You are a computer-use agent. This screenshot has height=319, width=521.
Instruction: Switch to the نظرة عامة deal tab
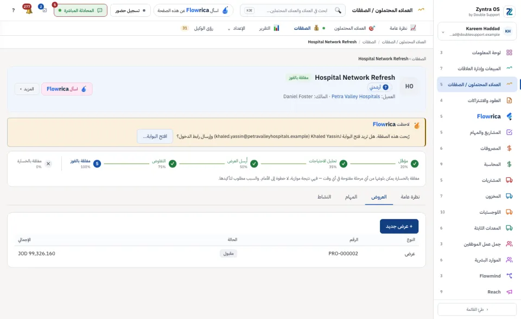(410, 197)
